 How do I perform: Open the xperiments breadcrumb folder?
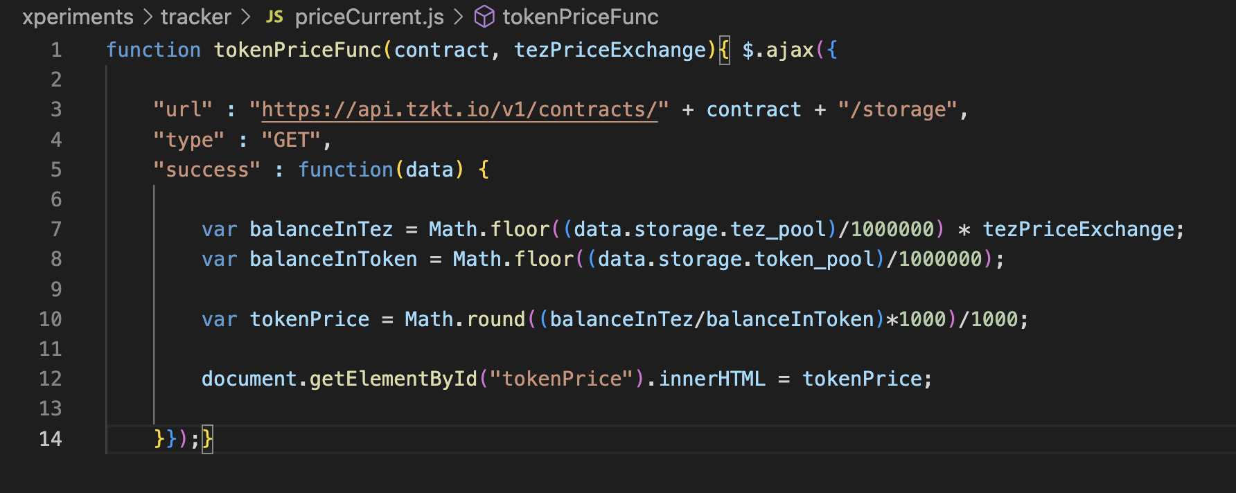tap(78, 17)
